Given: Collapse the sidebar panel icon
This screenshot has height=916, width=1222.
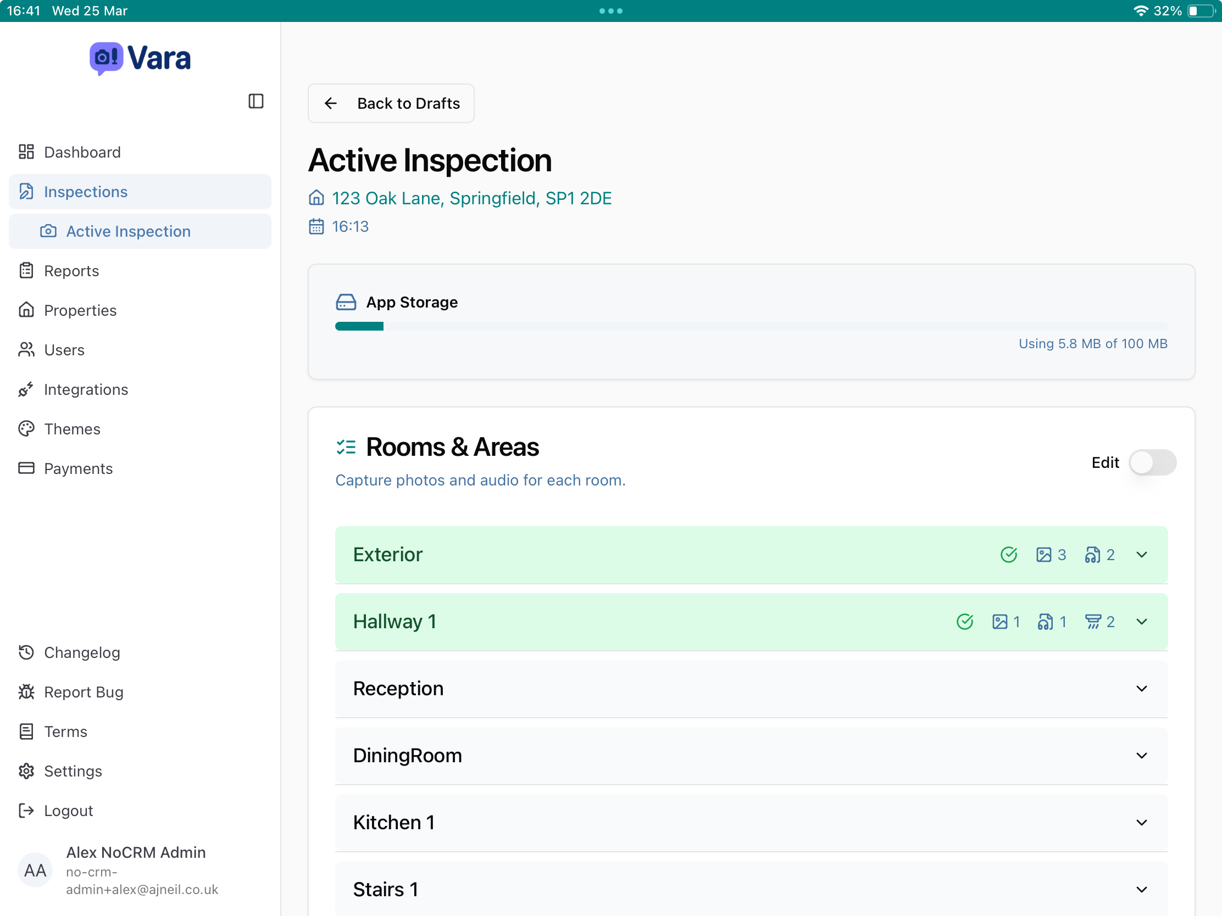Looking at the screenshot, I should click(x=256, y=101).
